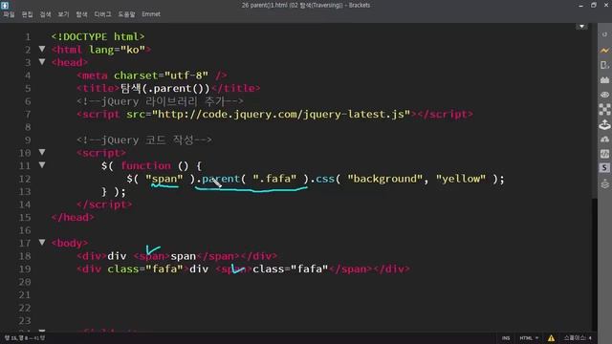Click the ".fafa" string on line 12
Viewport: 612px width, 344px height.
(274, 179)
